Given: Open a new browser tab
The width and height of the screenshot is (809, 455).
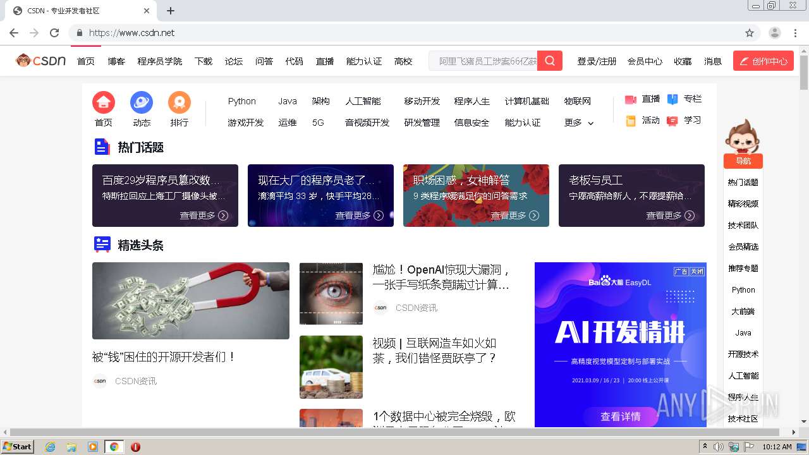Looking at the screenshot, I should pyautogui.click(x=171, y=11).
